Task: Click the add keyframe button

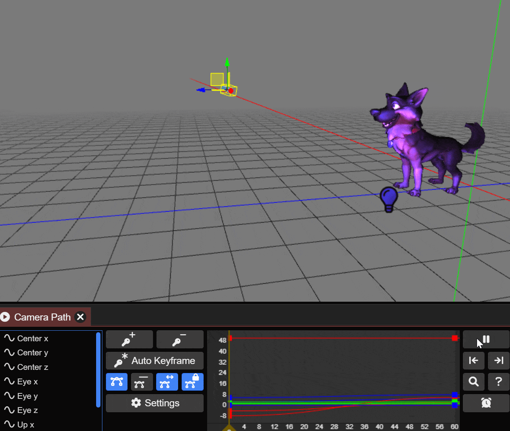Action: tap(129, 339)
